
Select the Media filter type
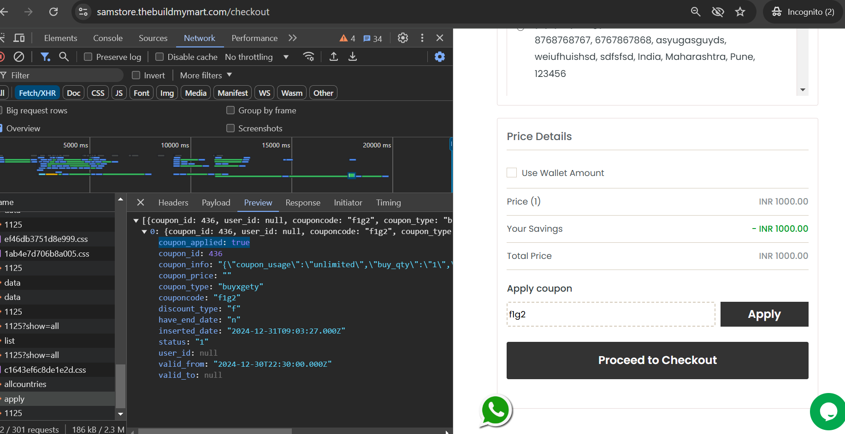(x=196, y=93)
